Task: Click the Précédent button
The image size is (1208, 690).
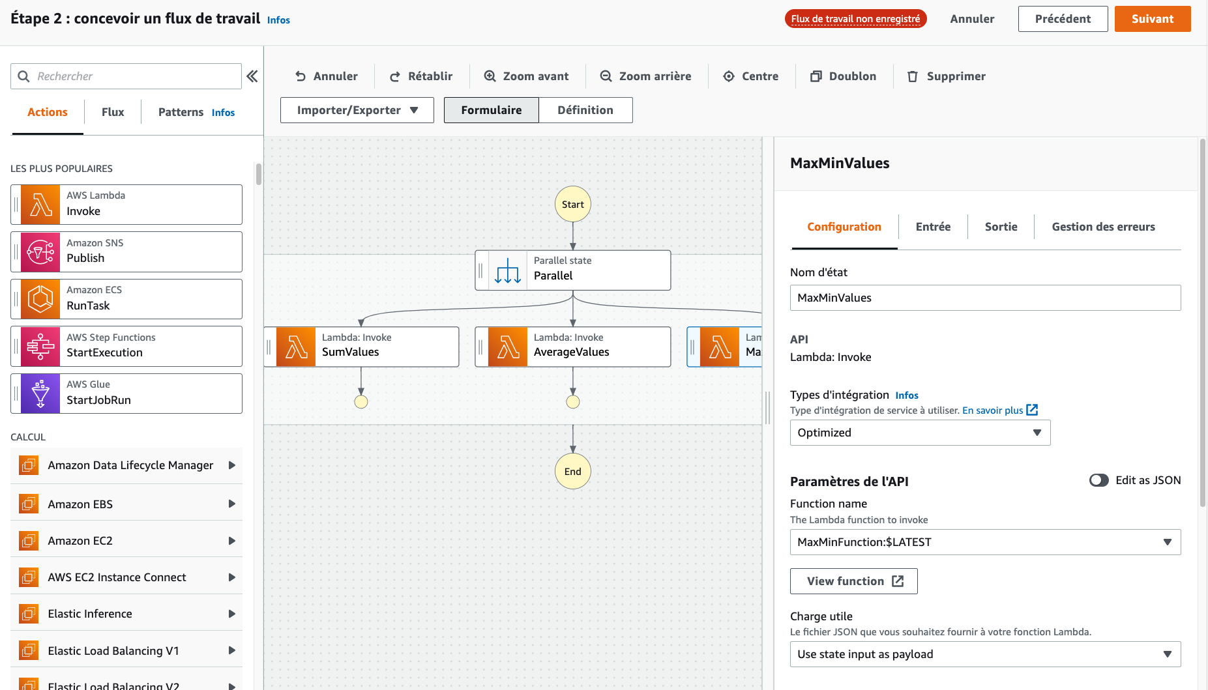Action: click(1063, 19)
